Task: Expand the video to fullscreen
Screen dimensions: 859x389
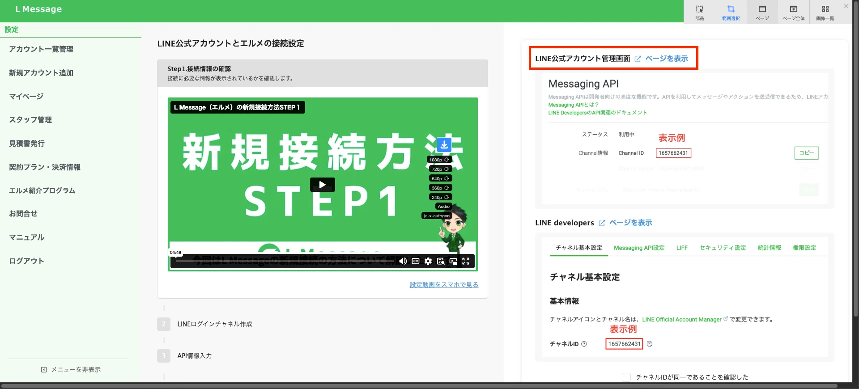Action: 466,261
